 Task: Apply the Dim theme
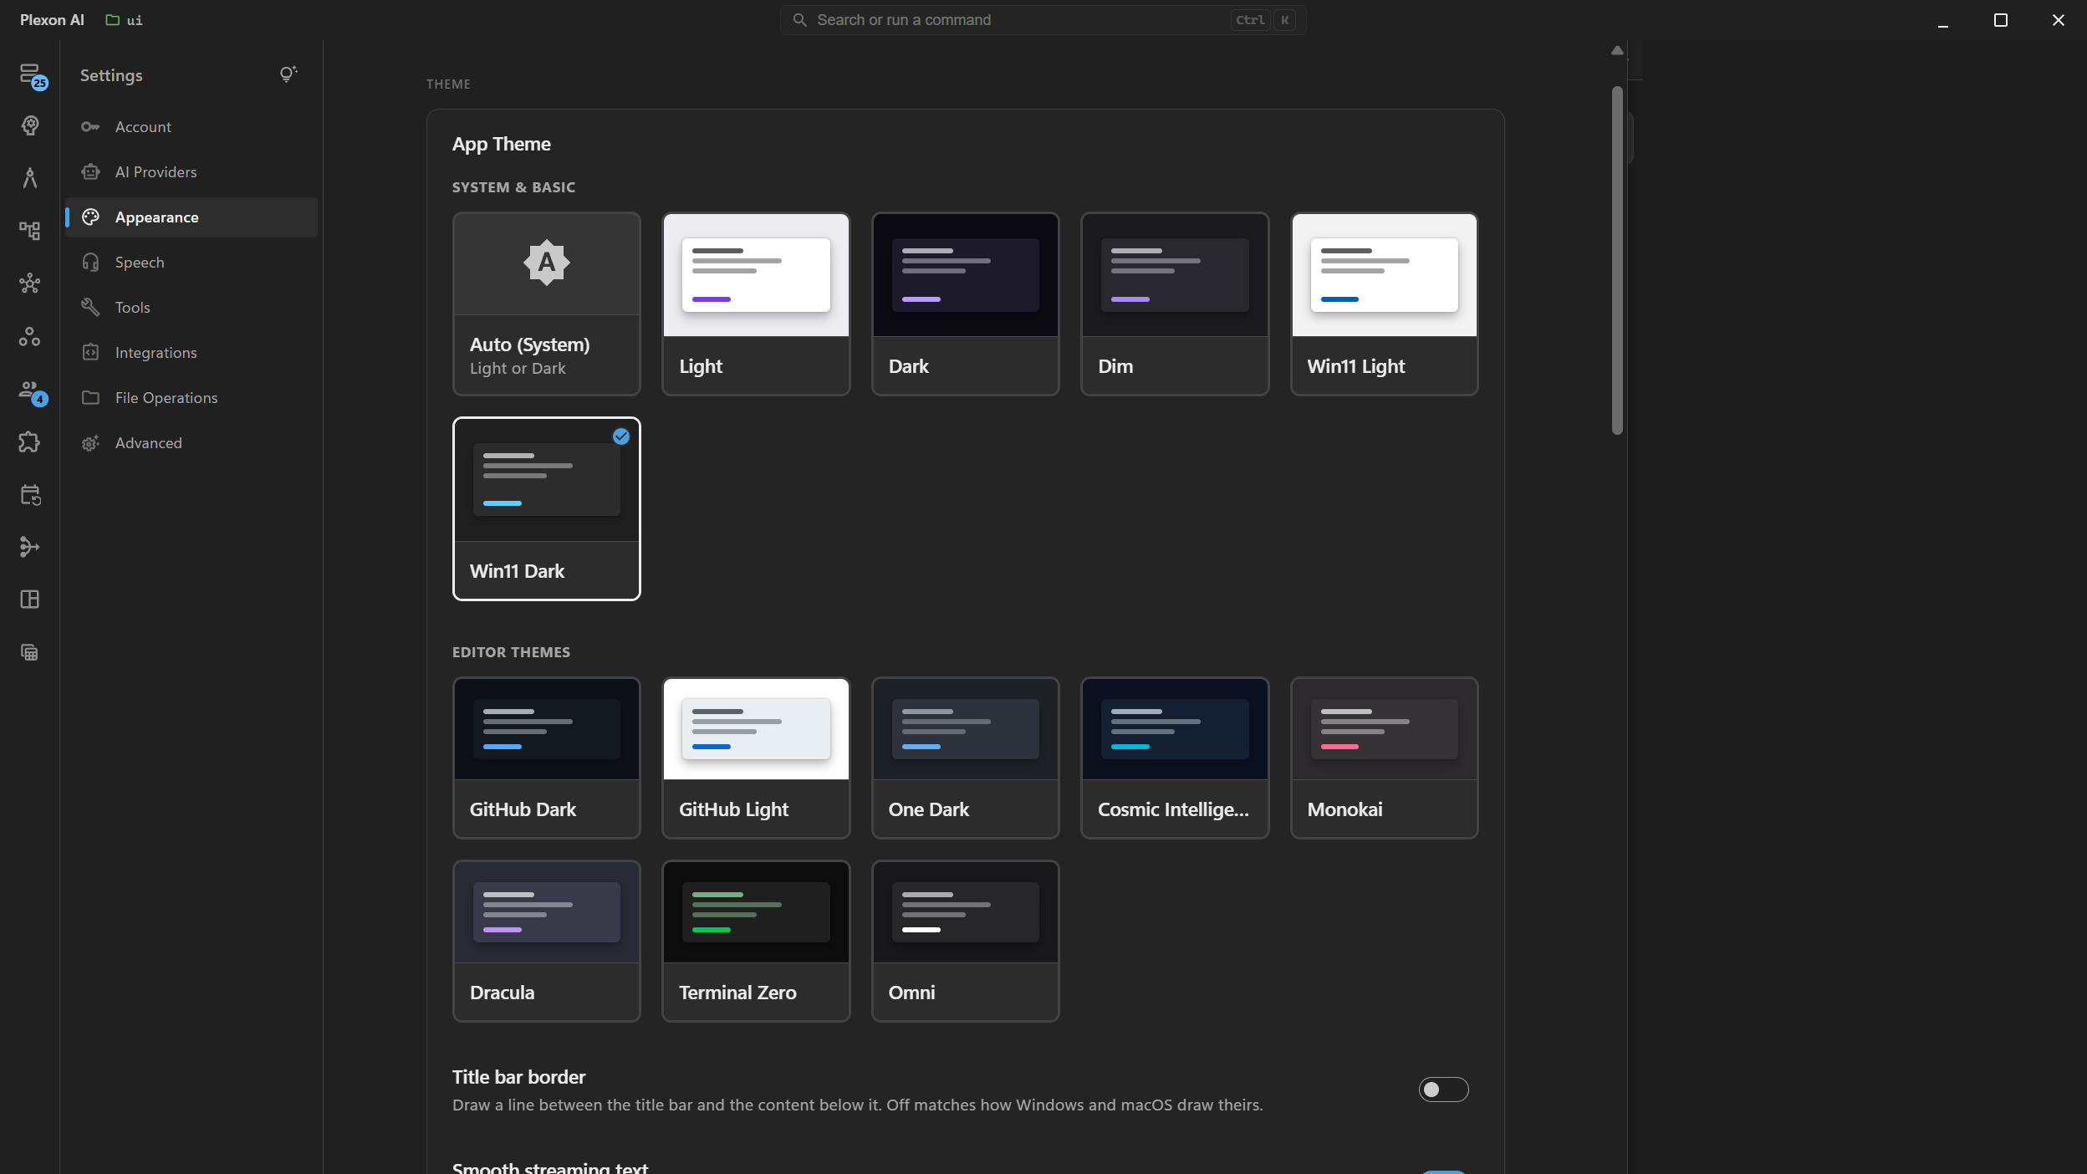pos(1175,304)
